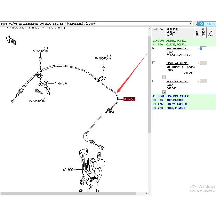Expand details button under BP4T-41-660K row

164,92
